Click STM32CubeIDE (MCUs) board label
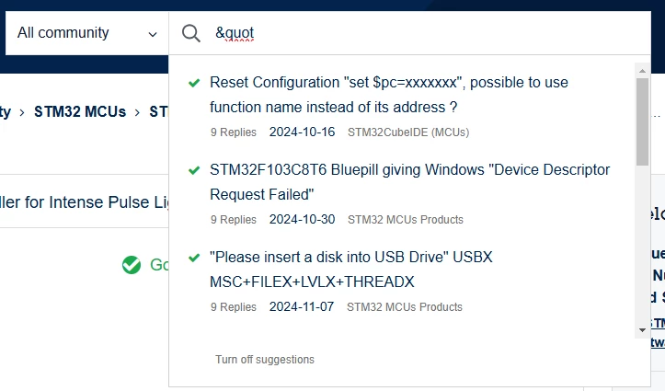This screenshot has height=391, width=665. click(408, 132)
